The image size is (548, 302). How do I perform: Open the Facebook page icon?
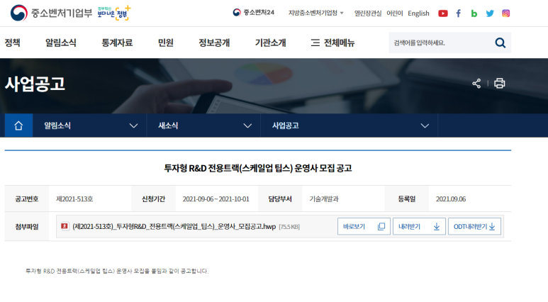point(459,13)
